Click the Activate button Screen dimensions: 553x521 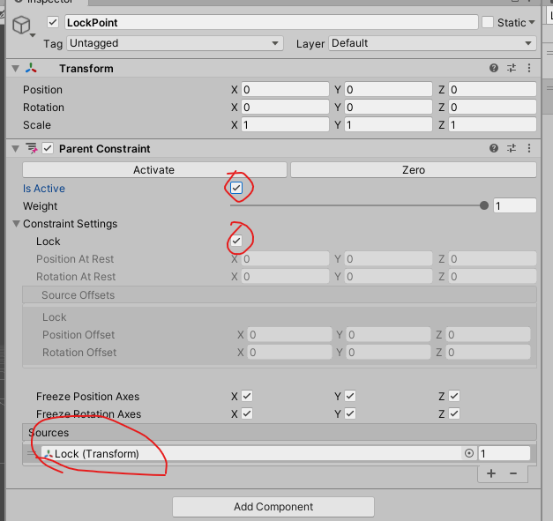(154, 170)
